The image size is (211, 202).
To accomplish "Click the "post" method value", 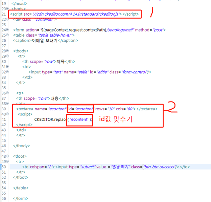I will click(x=158, y=30).
